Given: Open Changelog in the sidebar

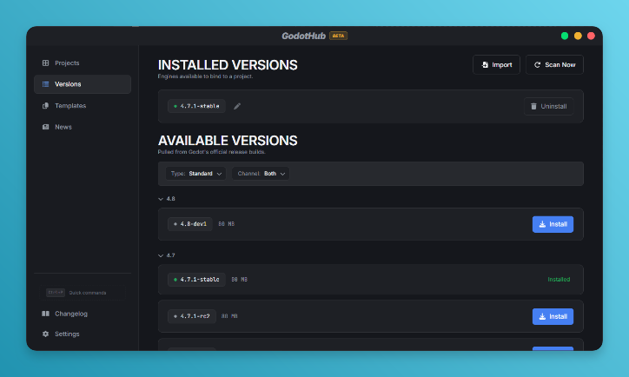Looking at the screenshot, I should [x=83, y=314].
